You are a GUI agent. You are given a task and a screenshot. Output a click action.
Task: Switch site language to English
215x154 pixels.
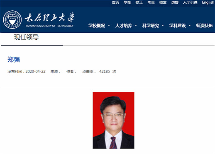(208, 2)
